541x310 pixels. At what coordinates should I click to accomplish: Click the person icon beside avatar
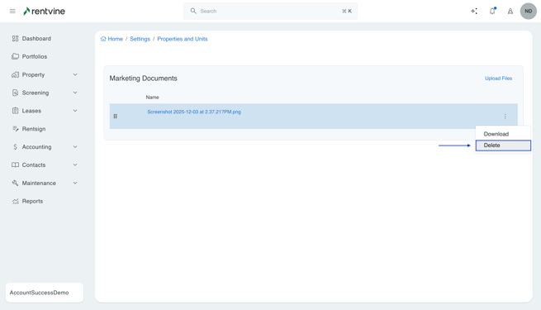coord(510,11)
